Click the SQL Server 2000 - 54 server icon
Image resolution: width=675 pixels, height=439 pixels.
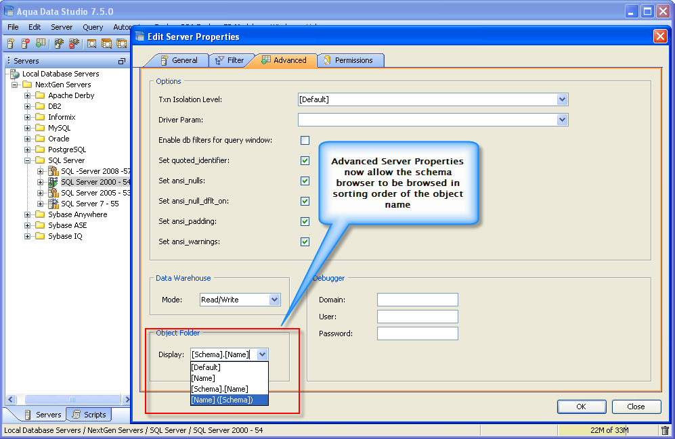click(53, 182)
